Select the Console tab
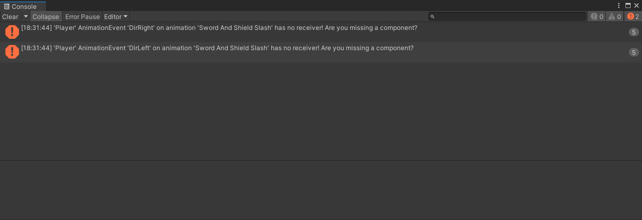The height and width of the screenshot is (220, 642). (x=23, y=6)
